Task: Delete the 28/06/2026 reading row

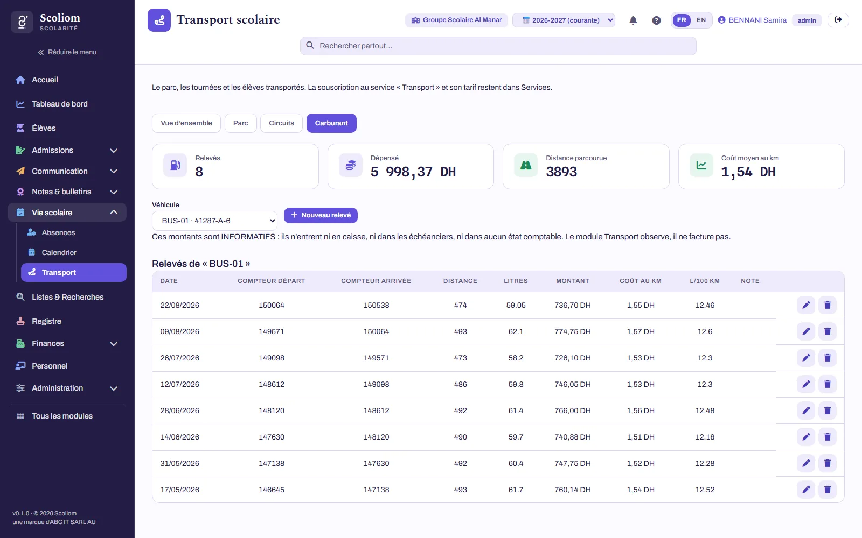Action: pos(828,410)
